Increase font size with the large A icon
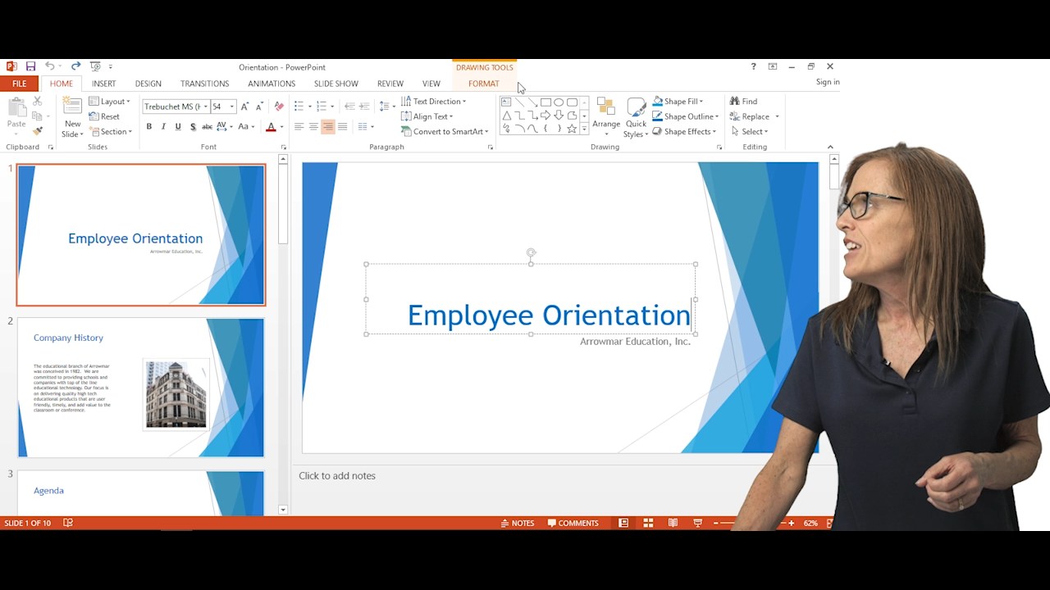1050x590 pixels. 244,107
